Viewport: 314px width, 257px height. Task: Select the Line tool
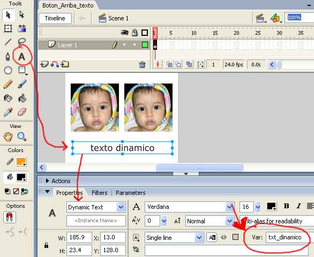coord(8,42)
